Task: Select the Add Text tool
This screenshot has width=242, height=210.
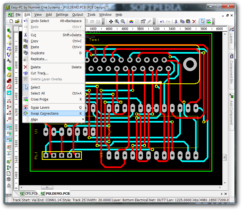Action: point(9,61)
